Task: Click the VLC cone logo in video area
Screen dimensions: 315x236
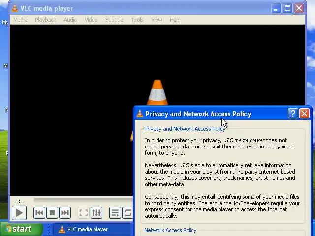Action: pos(157,92)
